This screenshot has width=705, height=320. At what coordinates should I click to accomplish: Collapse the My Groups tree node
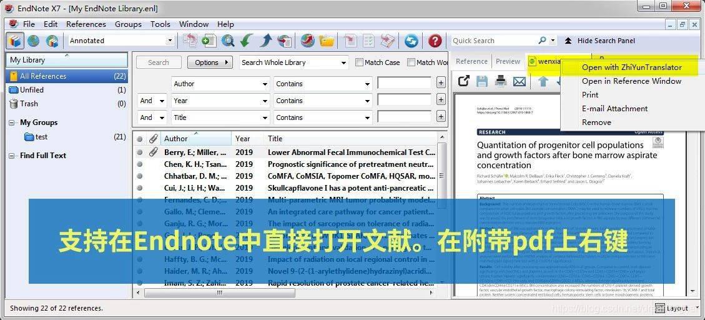12,123
